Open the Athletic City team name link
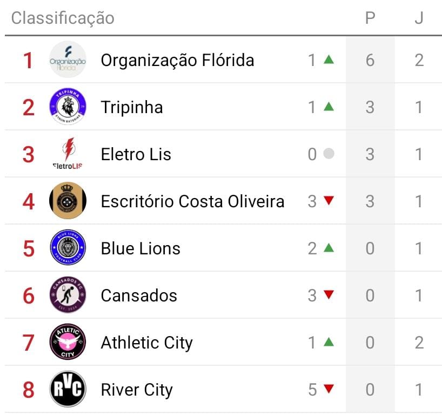The width and height of the screenshot is (442, 414). click(x=146, y=343)
